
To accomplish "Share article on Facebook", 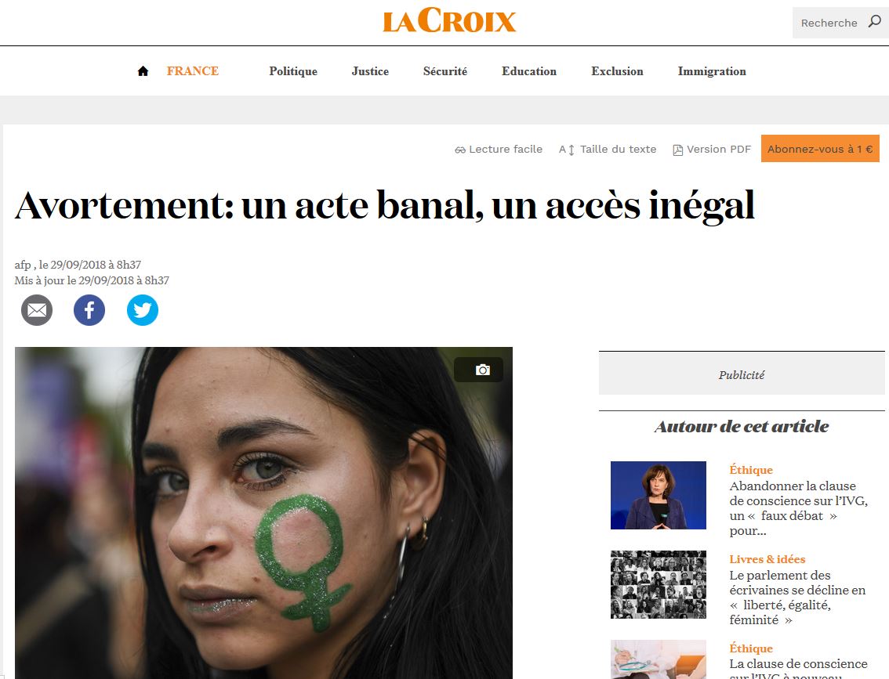I will click(89, 310).
